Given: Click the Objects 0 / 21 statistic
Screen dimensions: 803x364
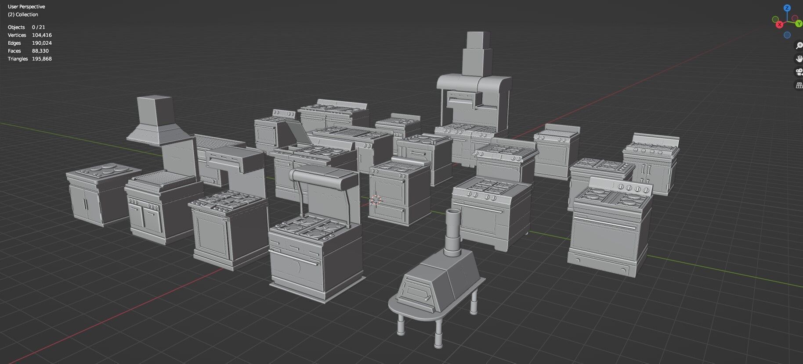Looking at the screenshot, I should tap(26, 27).
